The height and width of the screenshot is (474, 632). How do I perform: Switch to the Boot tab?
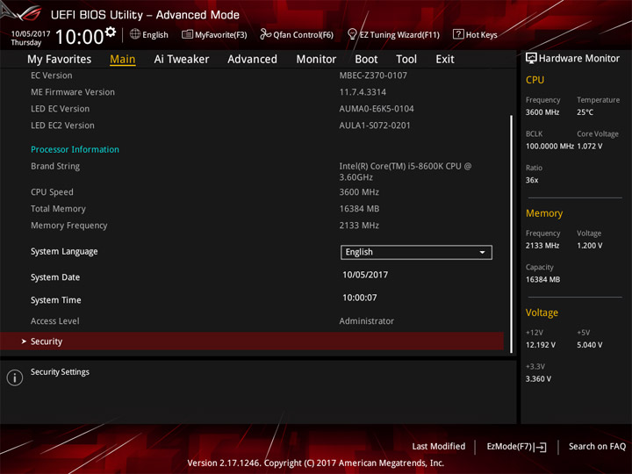(x=366, y=60)
